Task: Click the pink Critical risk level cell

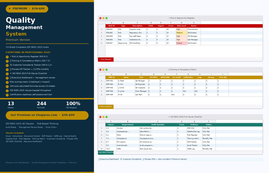Action: point(182,43)
